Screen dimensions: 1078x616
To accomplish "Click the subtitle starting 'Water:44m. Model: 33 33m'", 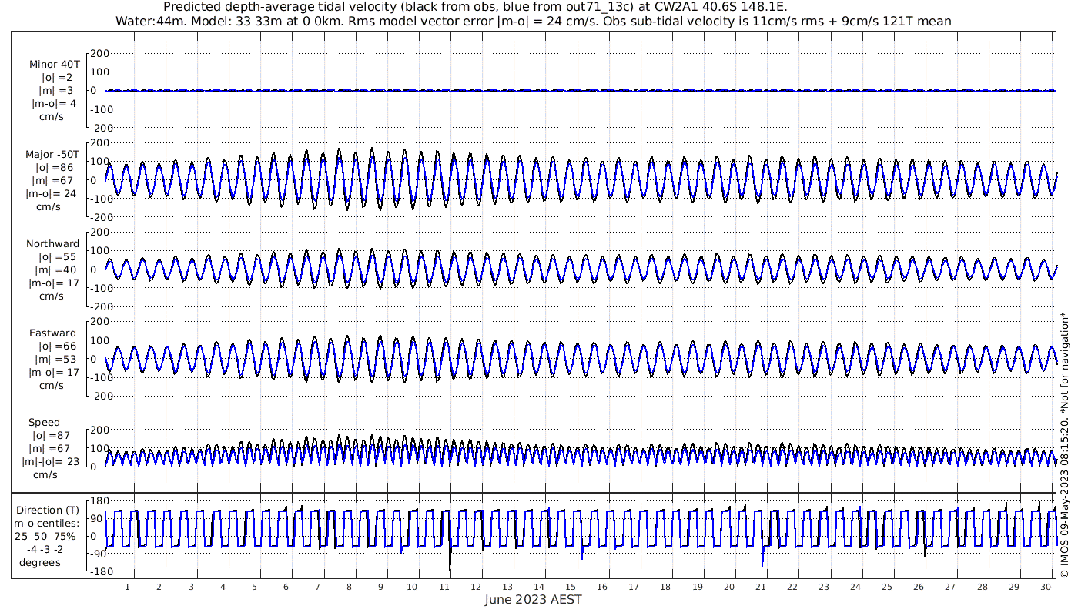I will click(x=533, y=21).
